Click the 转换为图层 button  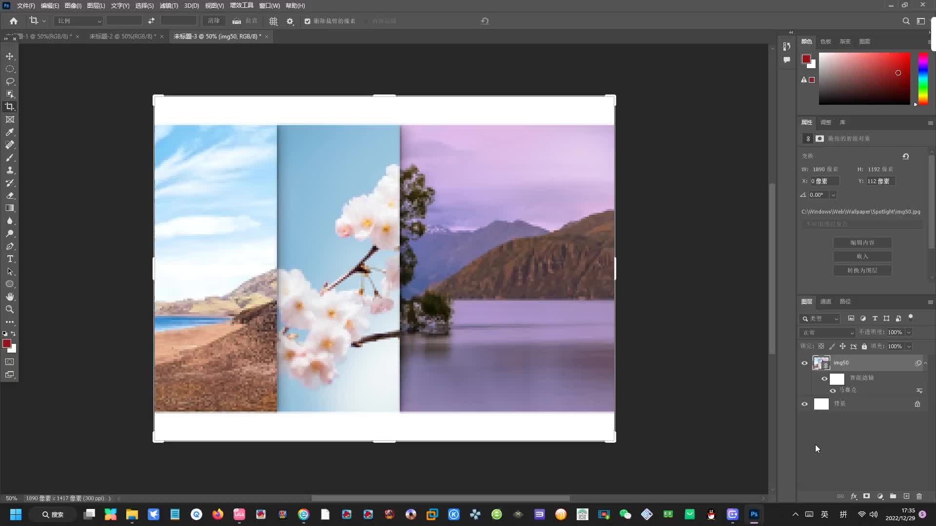(862, 270)
